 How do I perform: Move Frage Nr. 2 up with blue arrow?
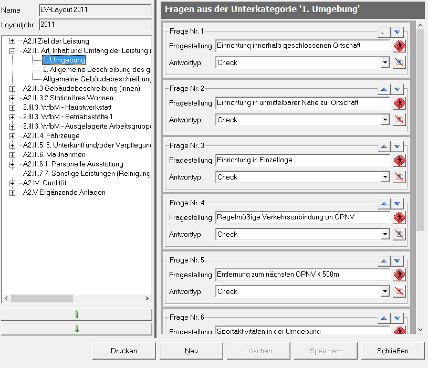[x=384, y=90]
